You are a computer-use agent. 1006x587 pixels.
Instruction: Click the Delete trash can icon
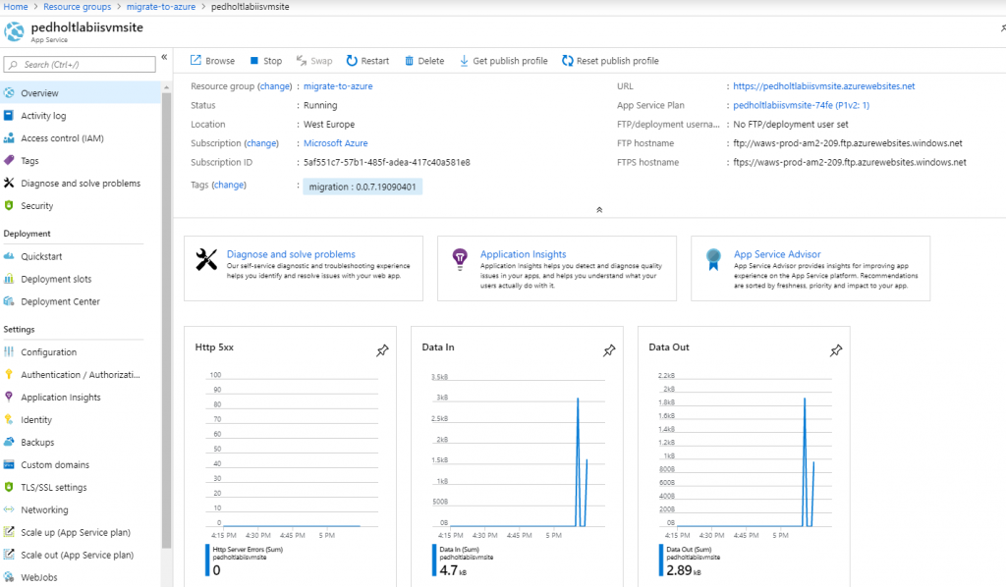click(409, 61)
